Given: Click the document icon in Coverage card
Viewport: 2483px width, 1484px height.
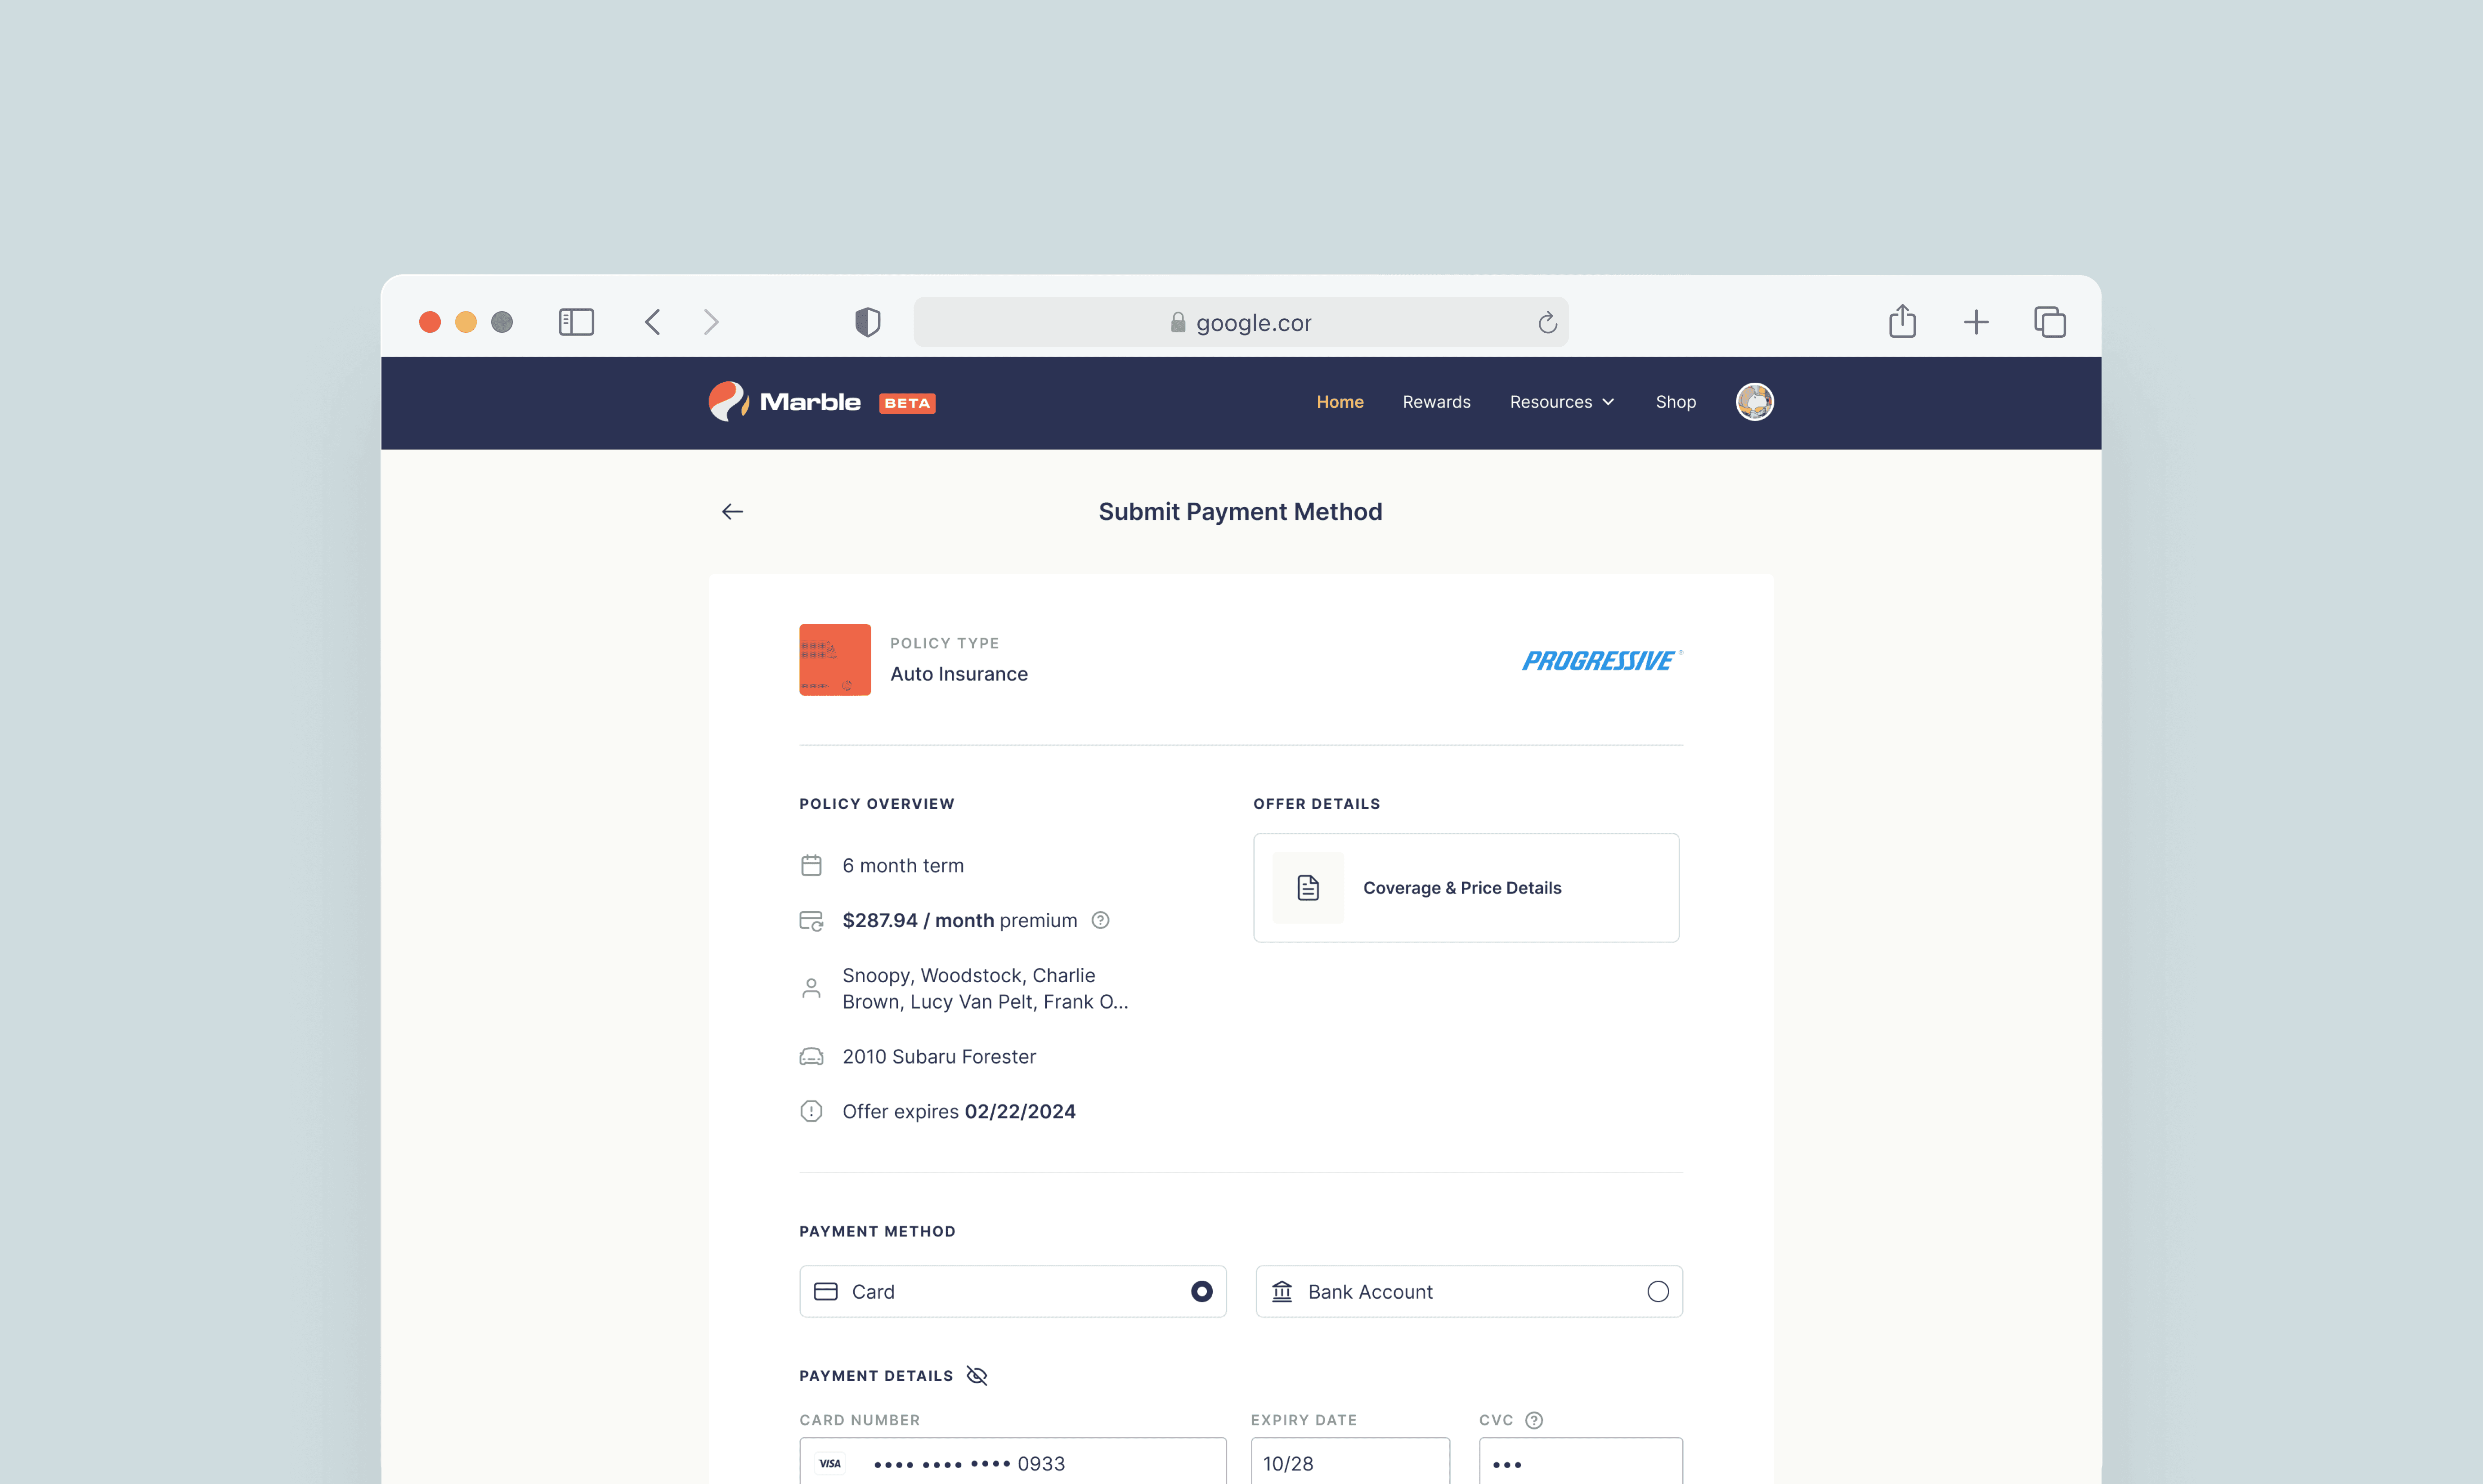Looking at the screenshot, I should pos(1308,888).
